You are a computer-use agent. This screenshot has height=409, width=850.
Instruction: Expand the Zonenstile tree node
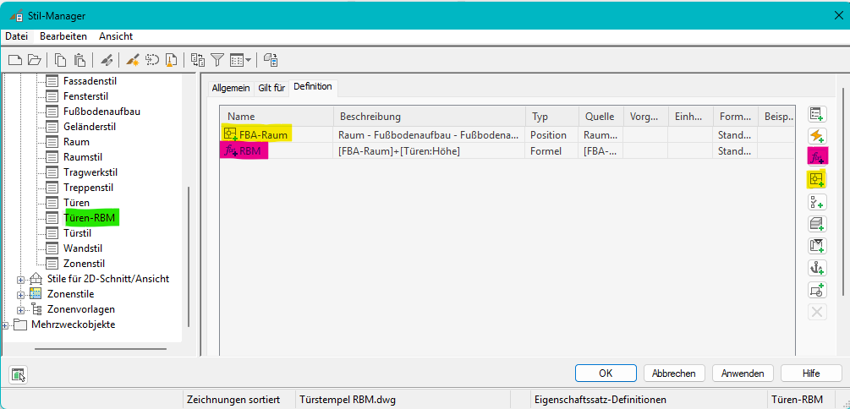point(20,294)
